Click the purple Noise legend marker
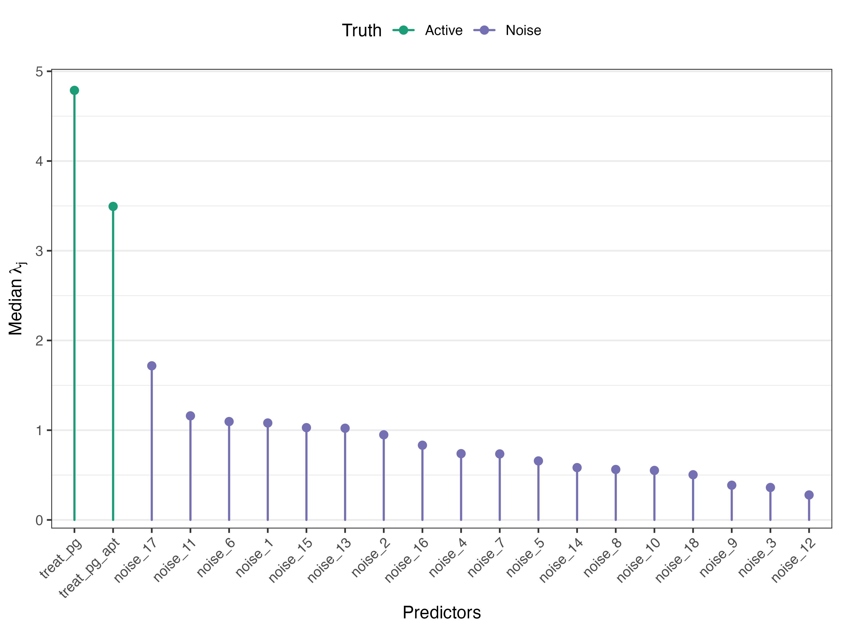 484,30
